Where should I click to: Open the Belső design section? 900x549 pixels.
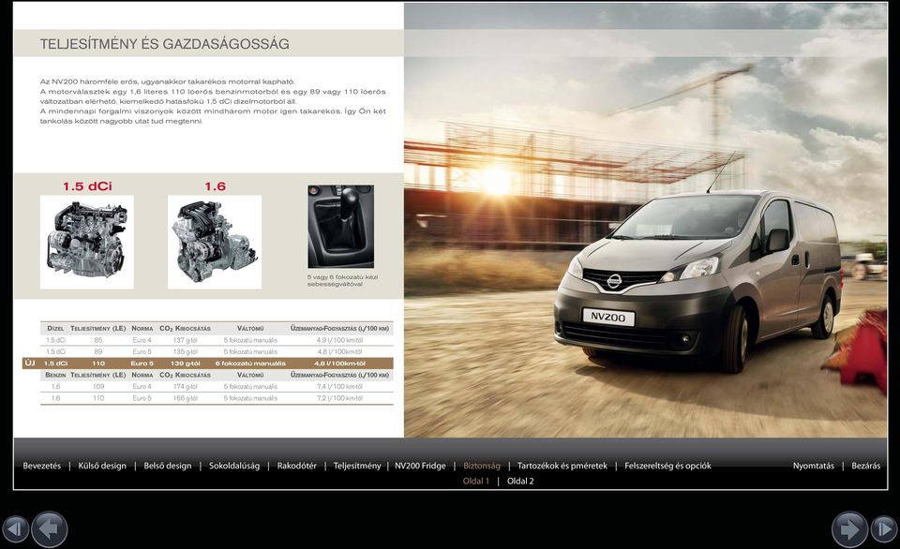coord(168,466)
